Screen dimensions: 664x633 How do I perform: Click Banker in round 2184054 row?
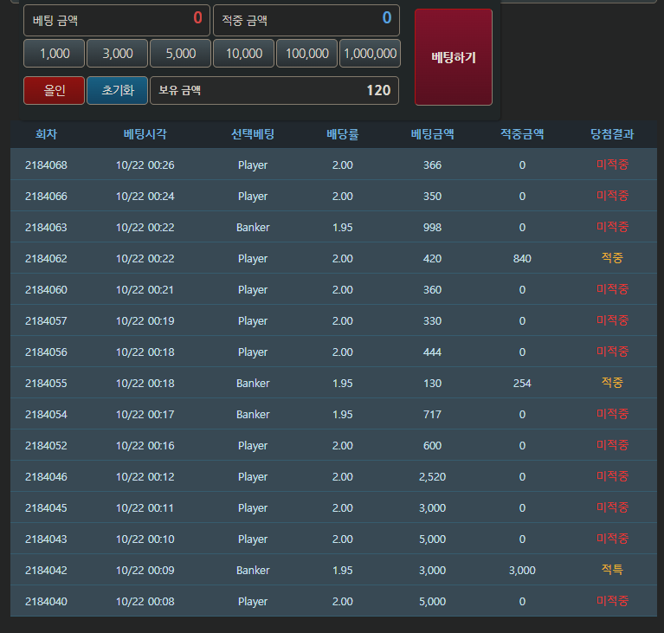pos(253,415)
